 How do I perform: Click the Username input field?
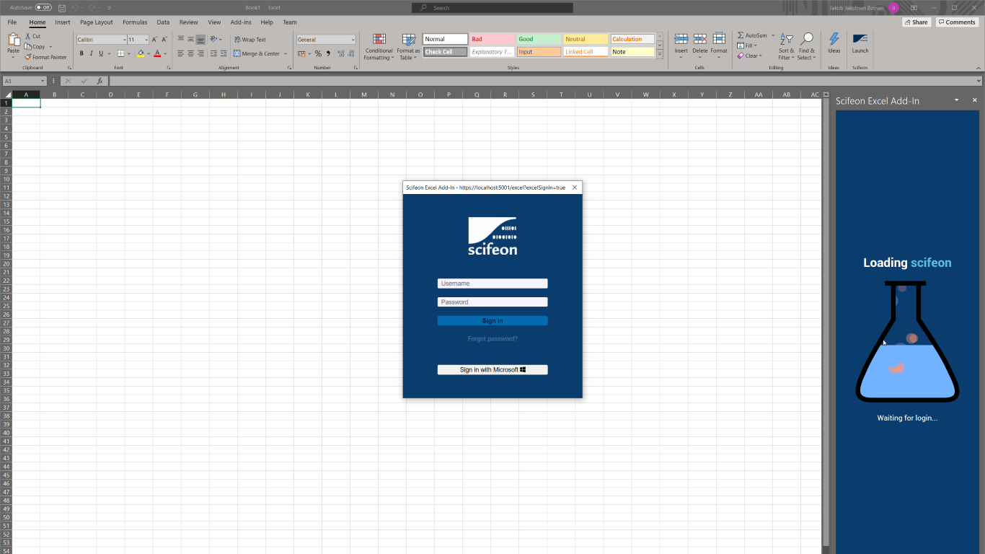[492, 283]
